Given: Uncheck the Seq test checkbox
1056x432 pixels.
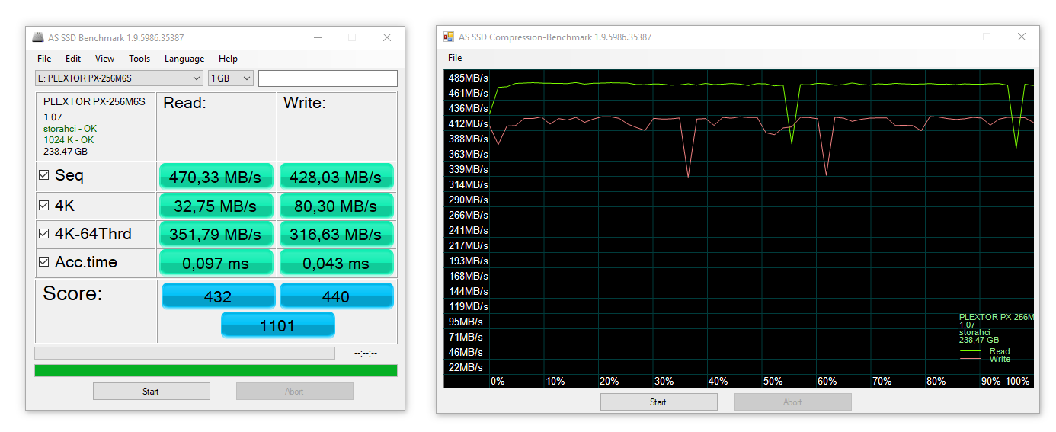Looking at the screenshot, I should (x=44, y=176).
